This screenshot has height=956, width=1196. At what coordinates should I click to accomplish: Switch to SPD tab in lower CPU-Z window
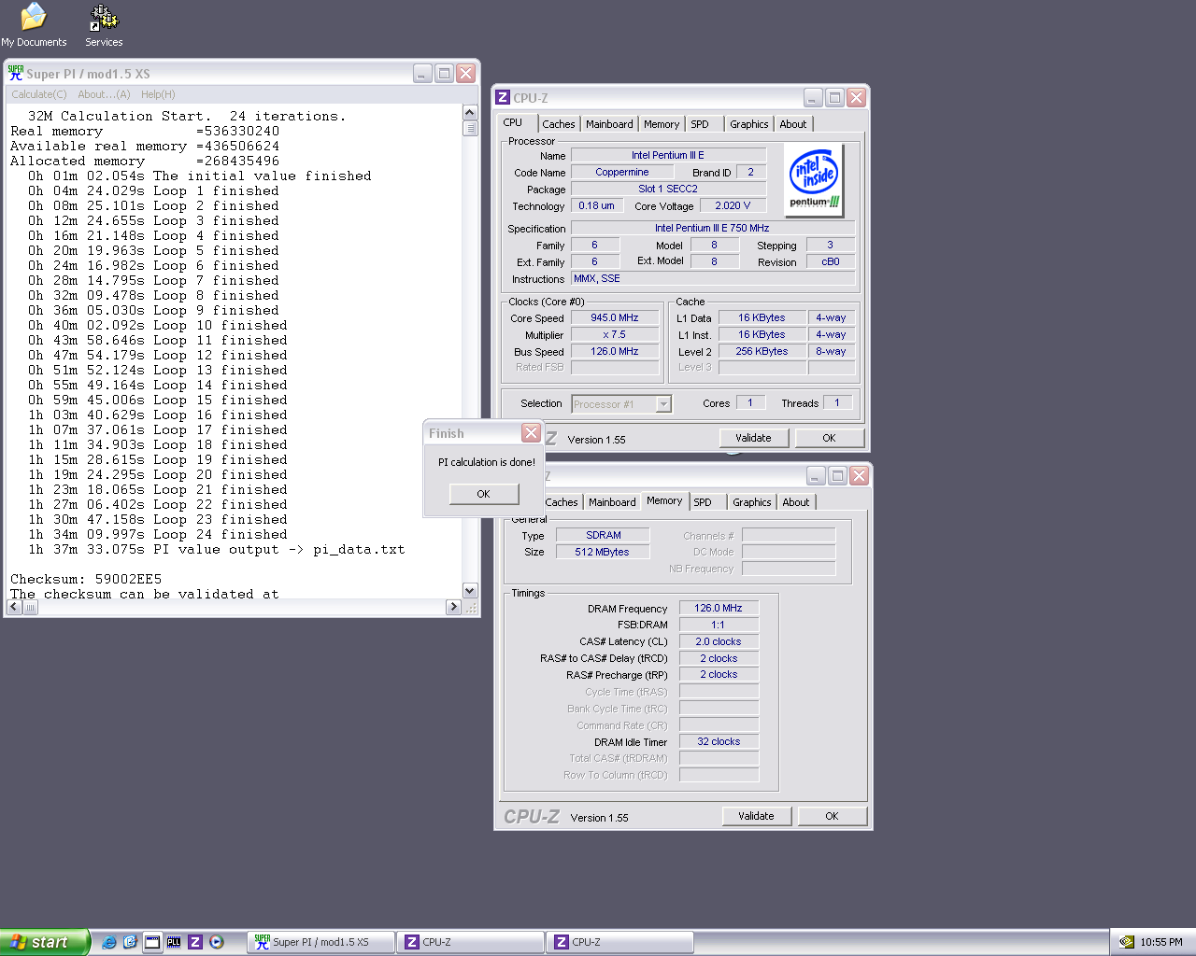click(703, 502)
